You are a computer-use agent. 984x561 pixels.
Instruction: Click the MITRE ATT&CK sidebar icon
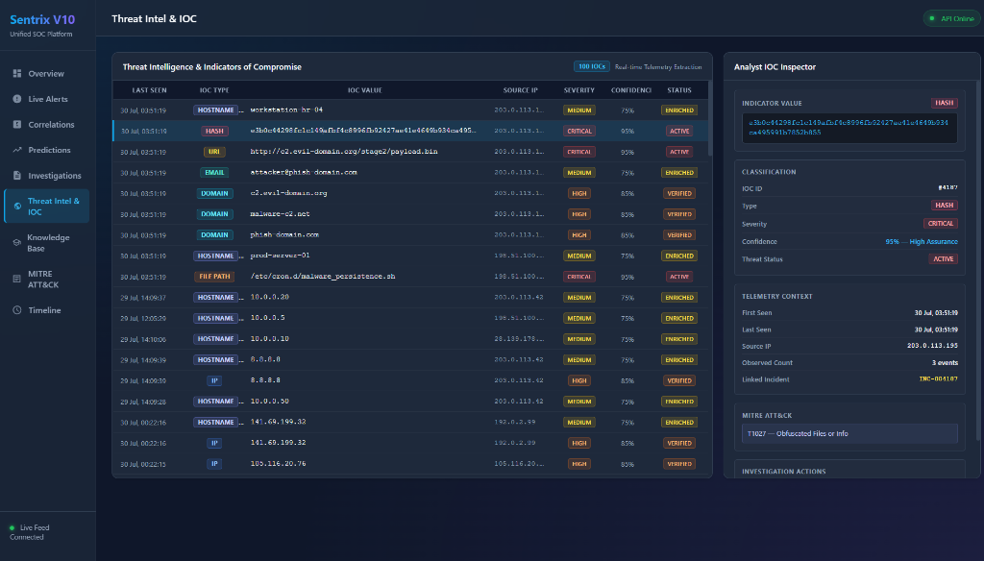pyautogui.click(x=17, y=280)
